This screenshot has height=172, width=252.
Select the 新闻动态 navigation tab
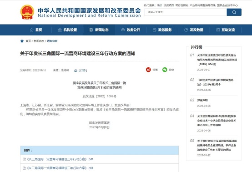tap(99, 30)
